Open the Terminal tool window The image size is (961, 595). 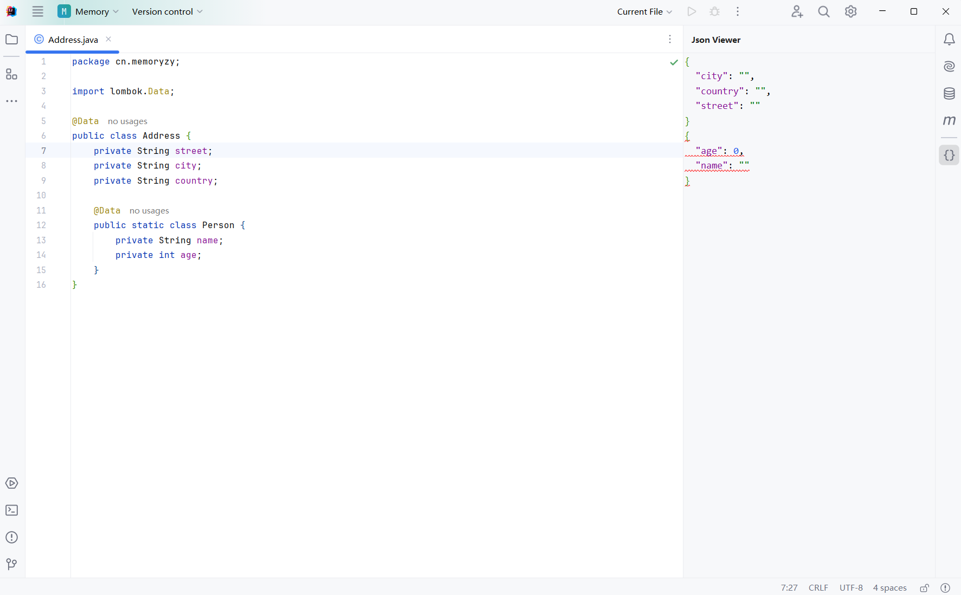tap(11, 510)
